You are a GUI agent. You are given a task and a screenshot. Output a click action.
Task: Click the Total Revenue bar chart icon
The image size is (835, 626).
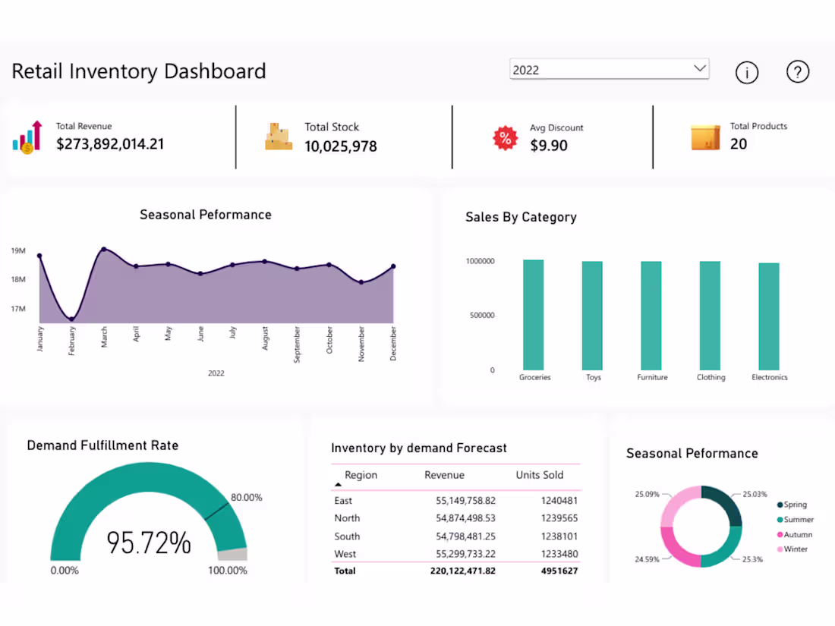pyautogui.click(x=27, y=137)
